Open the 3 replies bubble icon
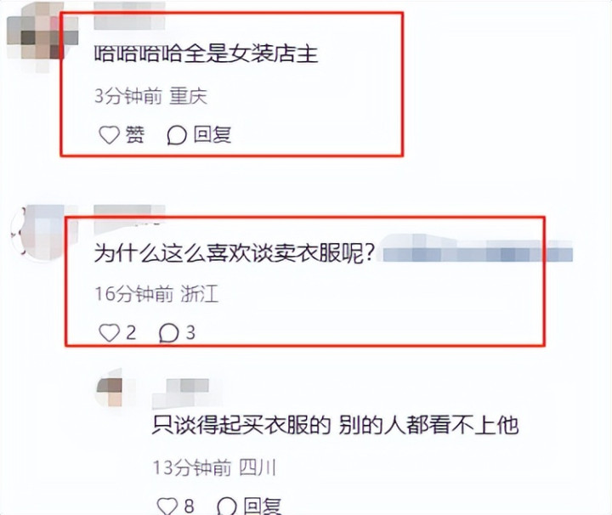Screen dimensions: 612x515 coord(168,333)
